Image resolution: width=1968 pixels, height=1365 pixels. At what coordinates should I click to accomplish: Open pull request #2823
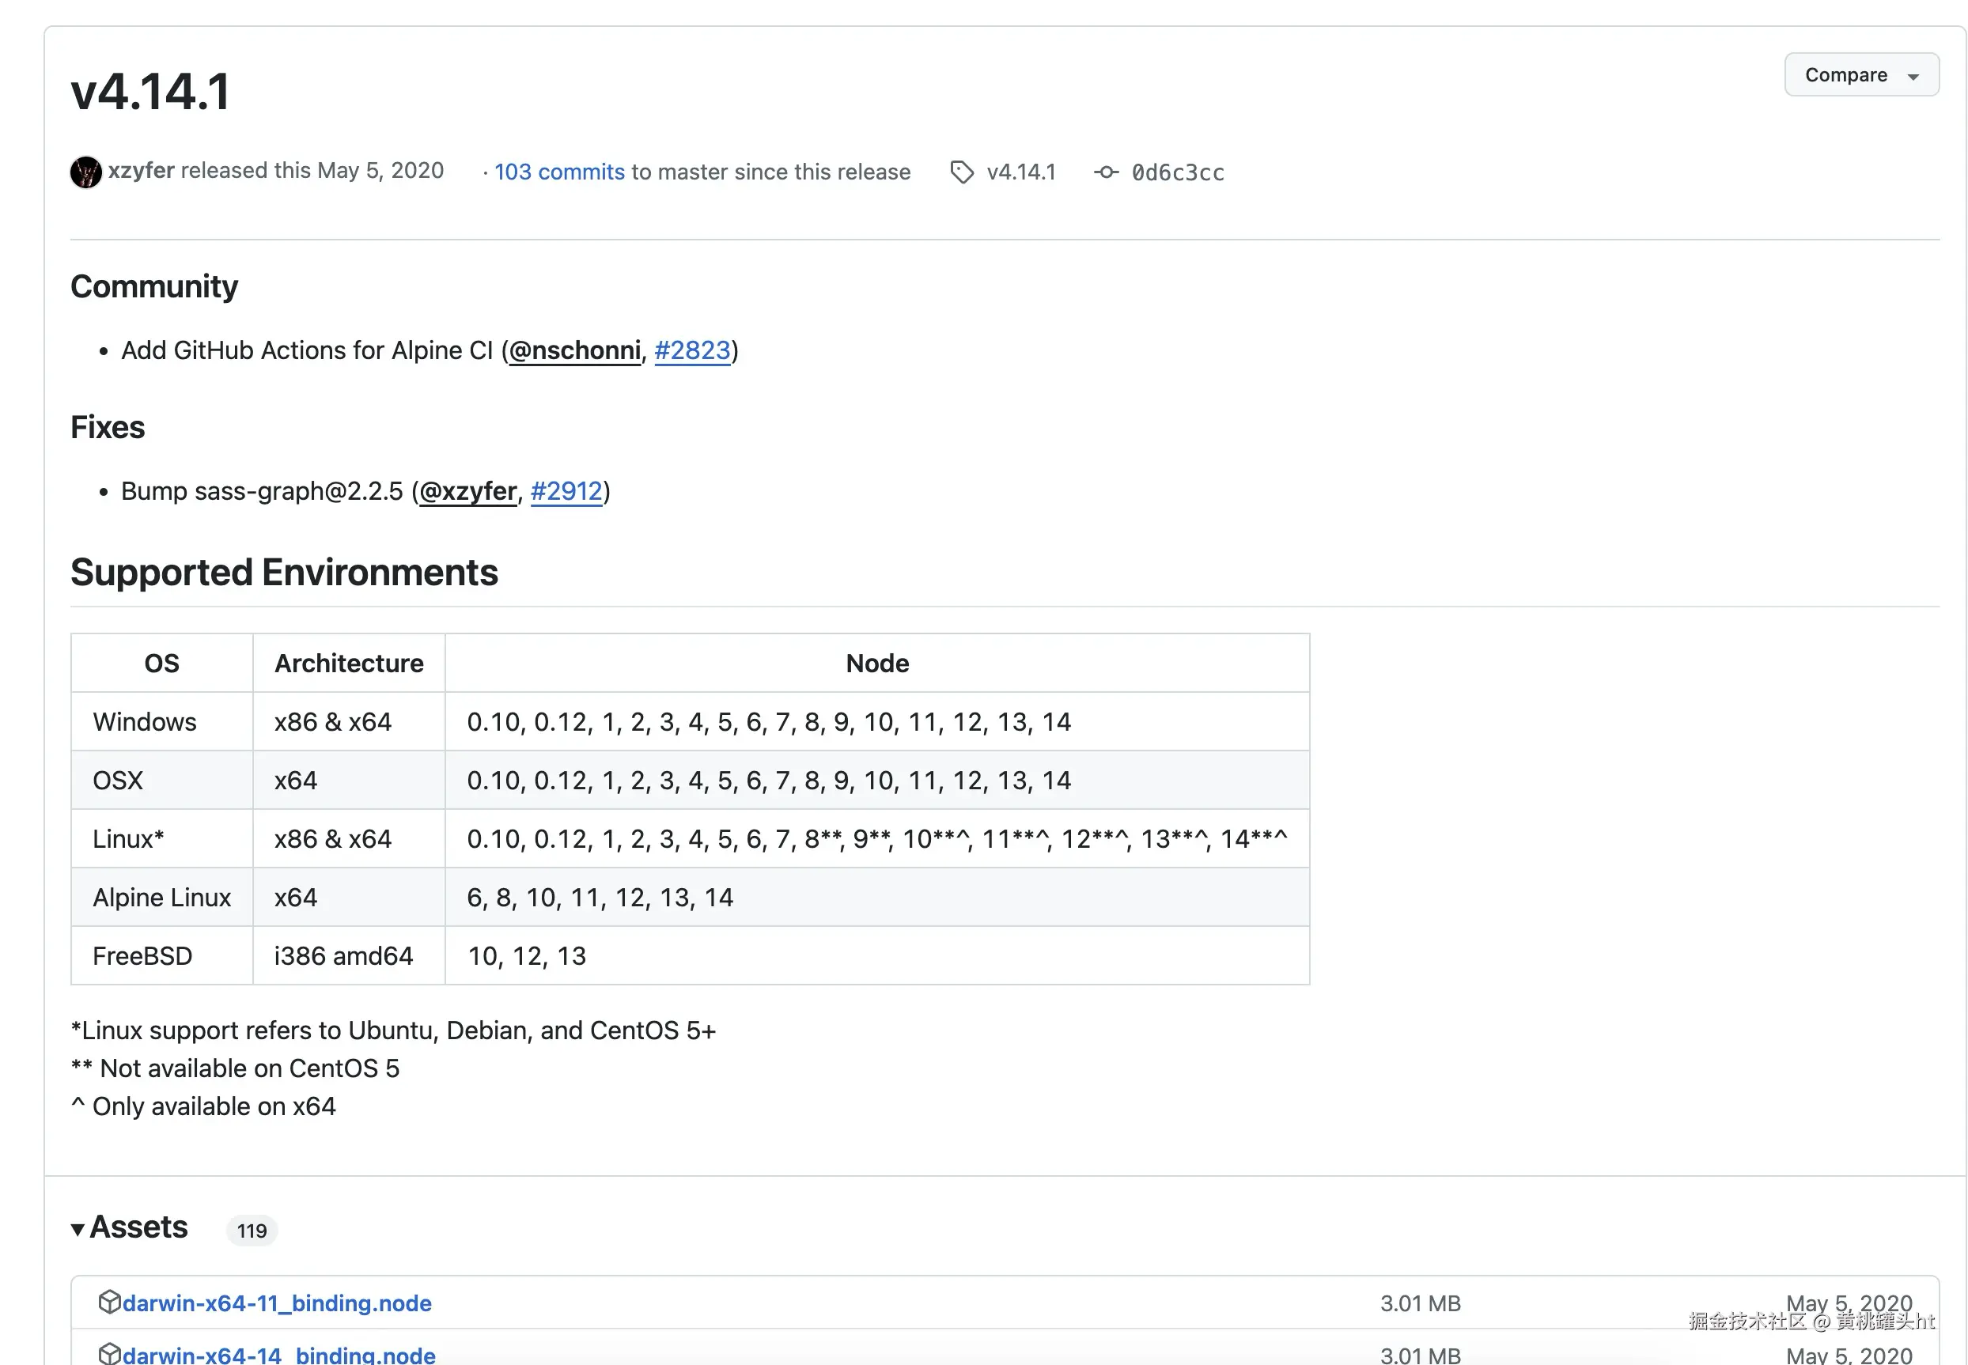[691, 350]
